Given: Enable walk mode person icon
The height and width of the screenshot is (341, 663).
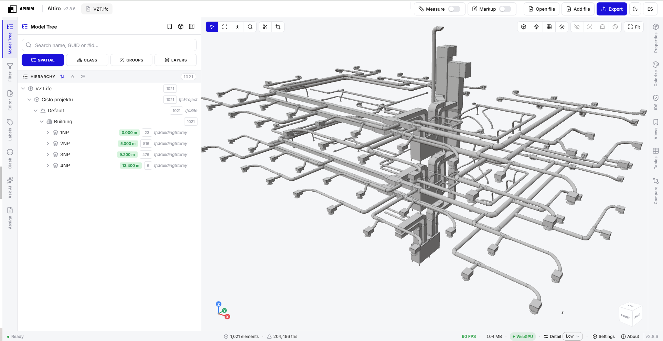Looking at the screenshot, I should pyautogui.click(x=237, y=27).
